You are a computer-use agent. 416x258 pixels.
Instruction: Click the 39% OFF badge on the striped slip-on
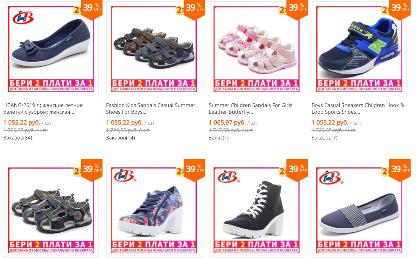[x=400, y=170]
